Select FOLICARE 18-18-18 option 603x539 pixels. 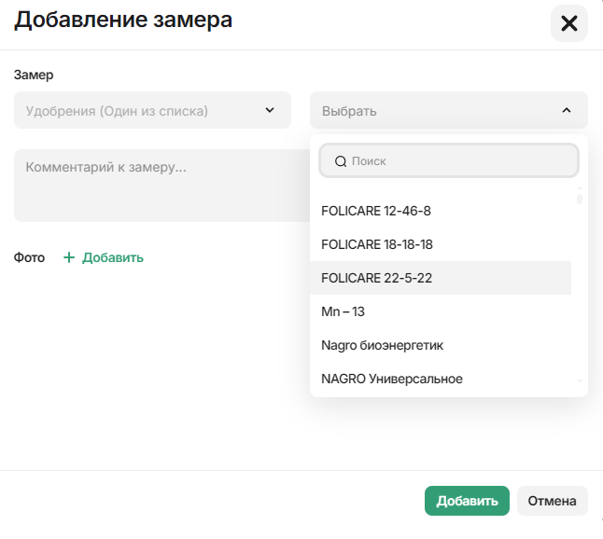(441, 244)
